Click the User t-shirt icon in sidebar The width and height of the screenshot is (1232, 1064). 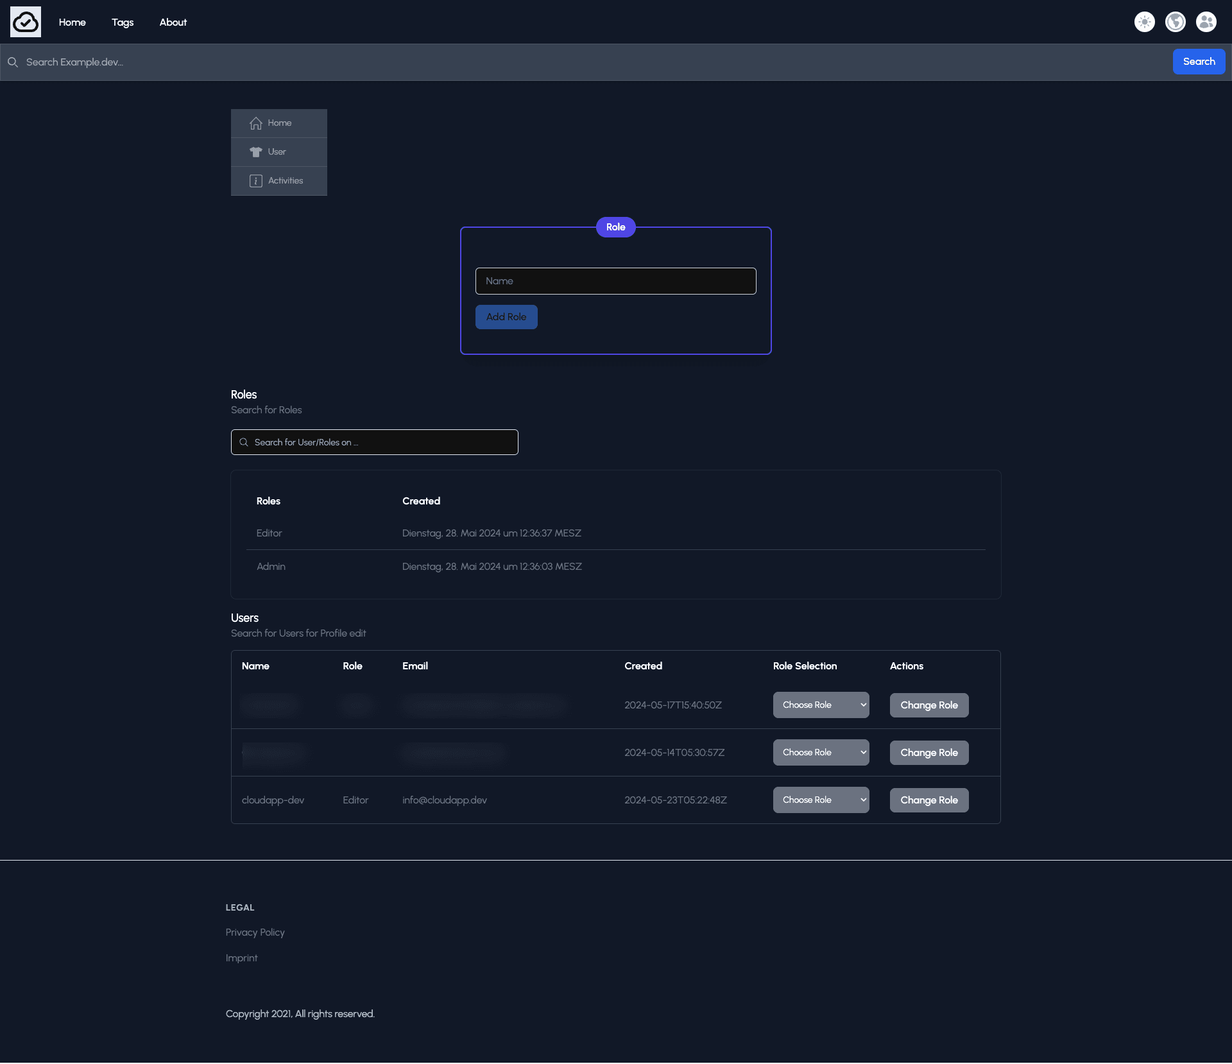pos(256,152)
